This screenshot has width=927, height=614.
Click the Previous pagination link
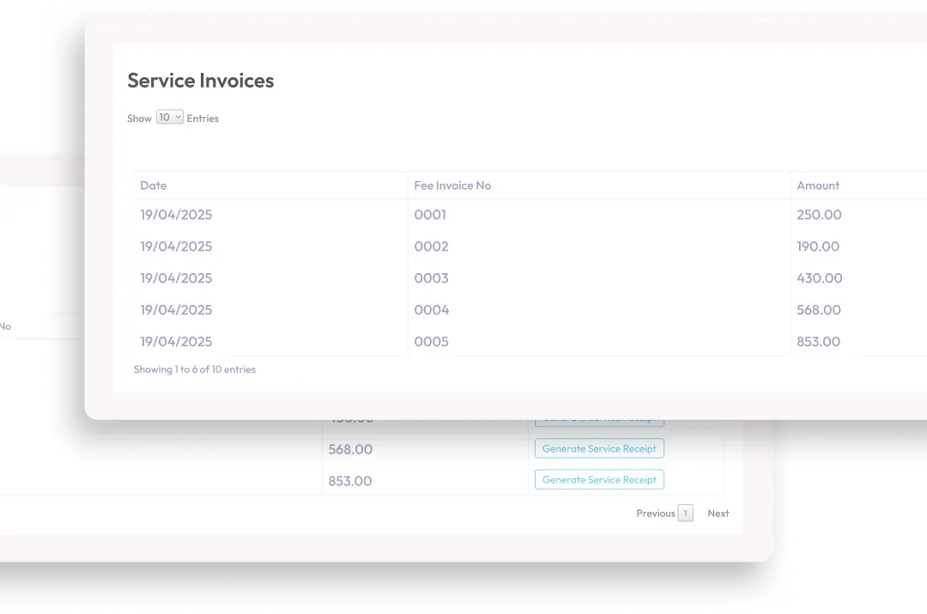coord(655,513)
